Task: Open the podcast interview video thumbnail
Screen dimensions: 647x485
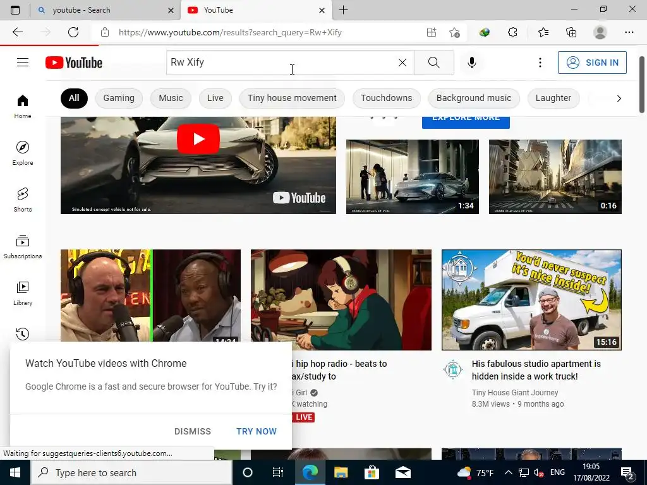Action: pos(150,296)
